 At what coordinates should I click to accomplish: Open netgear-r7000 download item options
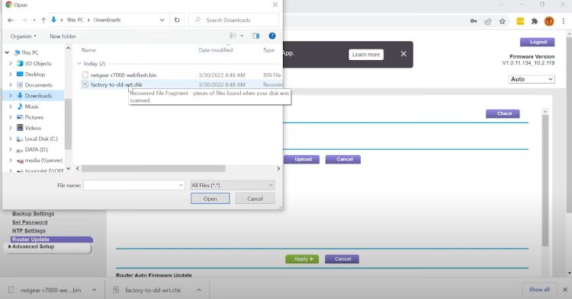(94, 290)
